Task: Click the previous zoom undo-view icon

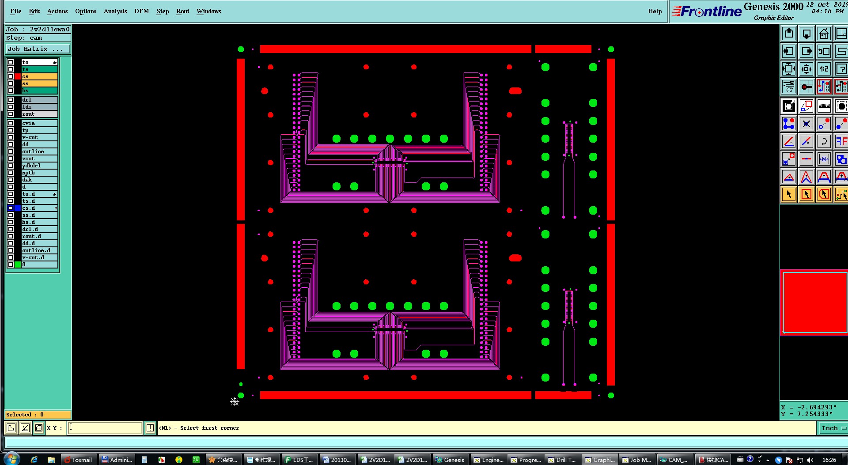Action: click(824, 51)
